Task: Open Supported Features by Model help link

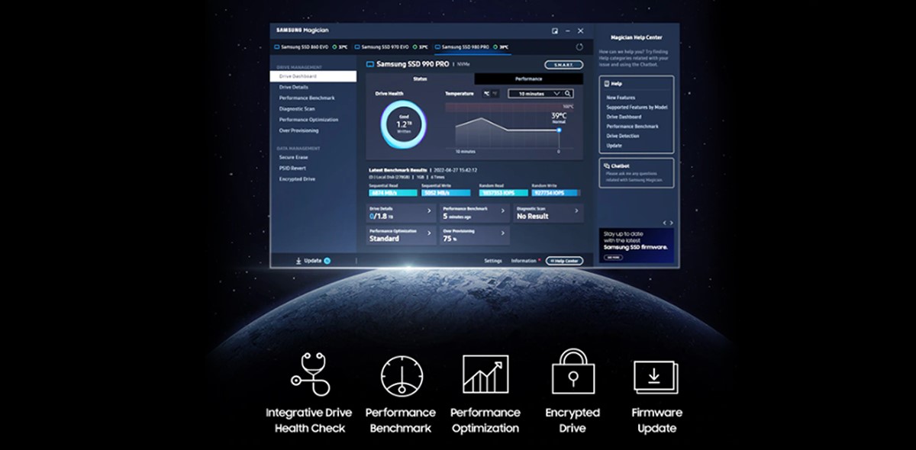Action: coord(637,108)
